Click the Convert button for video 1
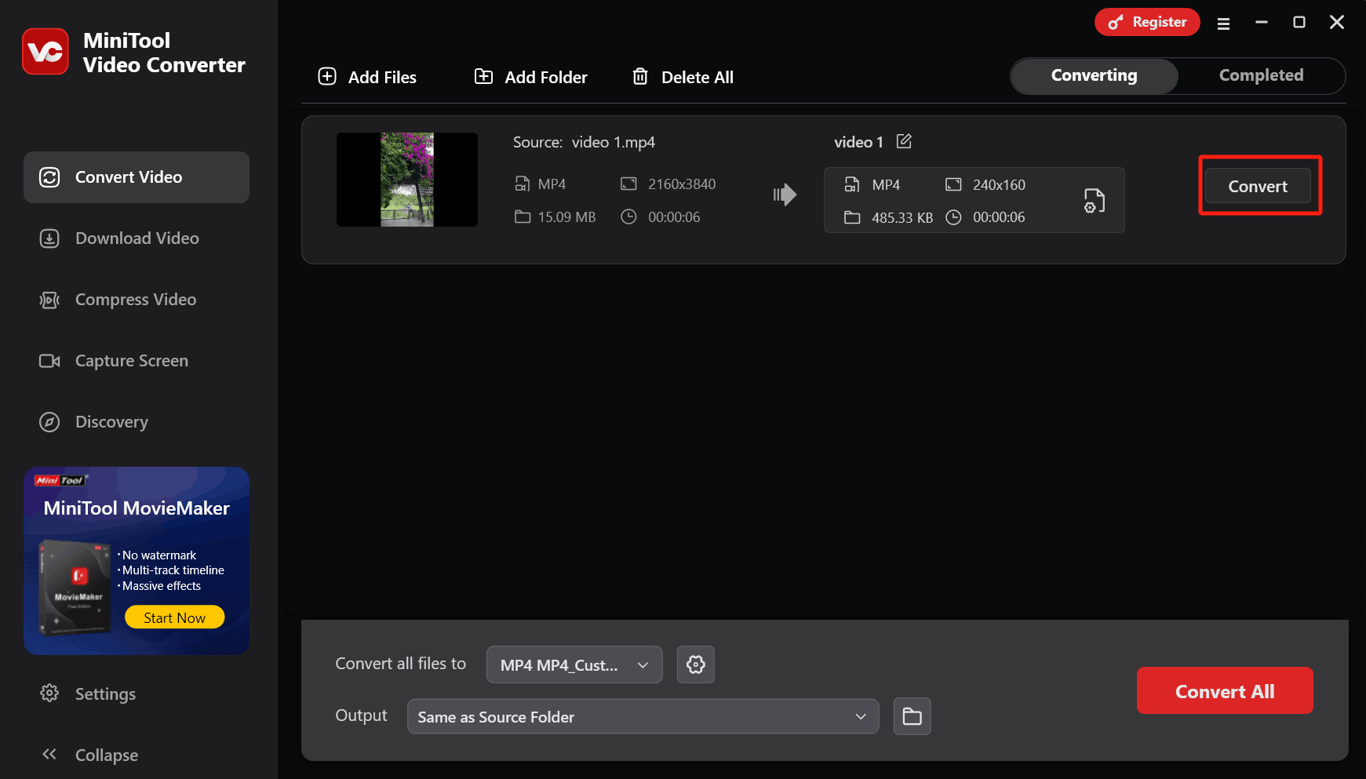 1258,186
